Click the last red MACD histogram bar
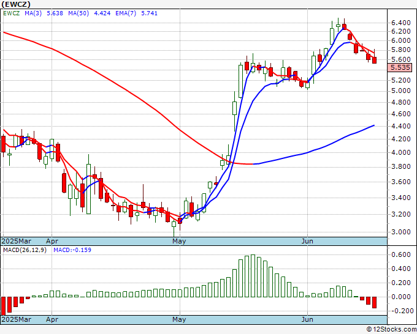 coord(375,302)
